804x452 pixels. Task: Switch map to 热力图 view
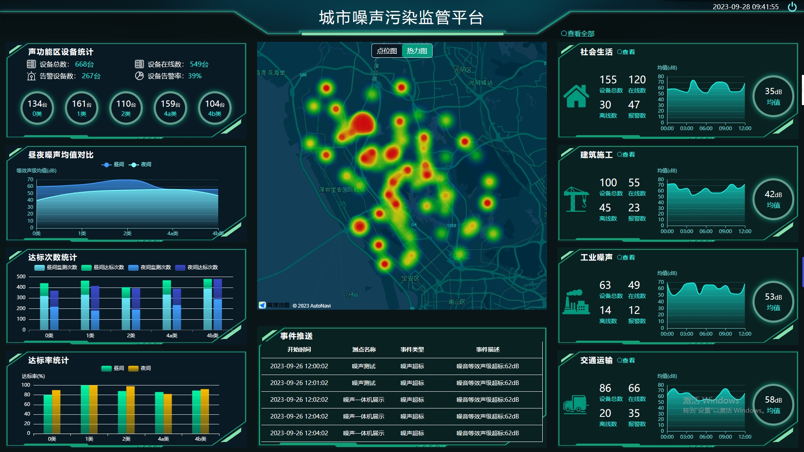417,51
